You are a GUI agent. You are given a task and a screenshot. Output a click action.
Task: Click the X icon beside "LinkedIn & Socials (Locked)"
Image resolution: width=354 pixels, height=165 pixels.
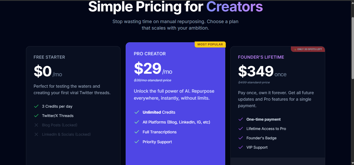click(36, 134)
